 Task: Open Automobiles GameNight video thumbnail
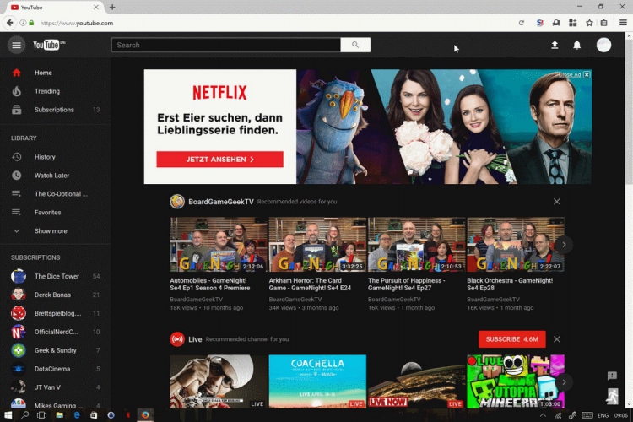[219, 245]
